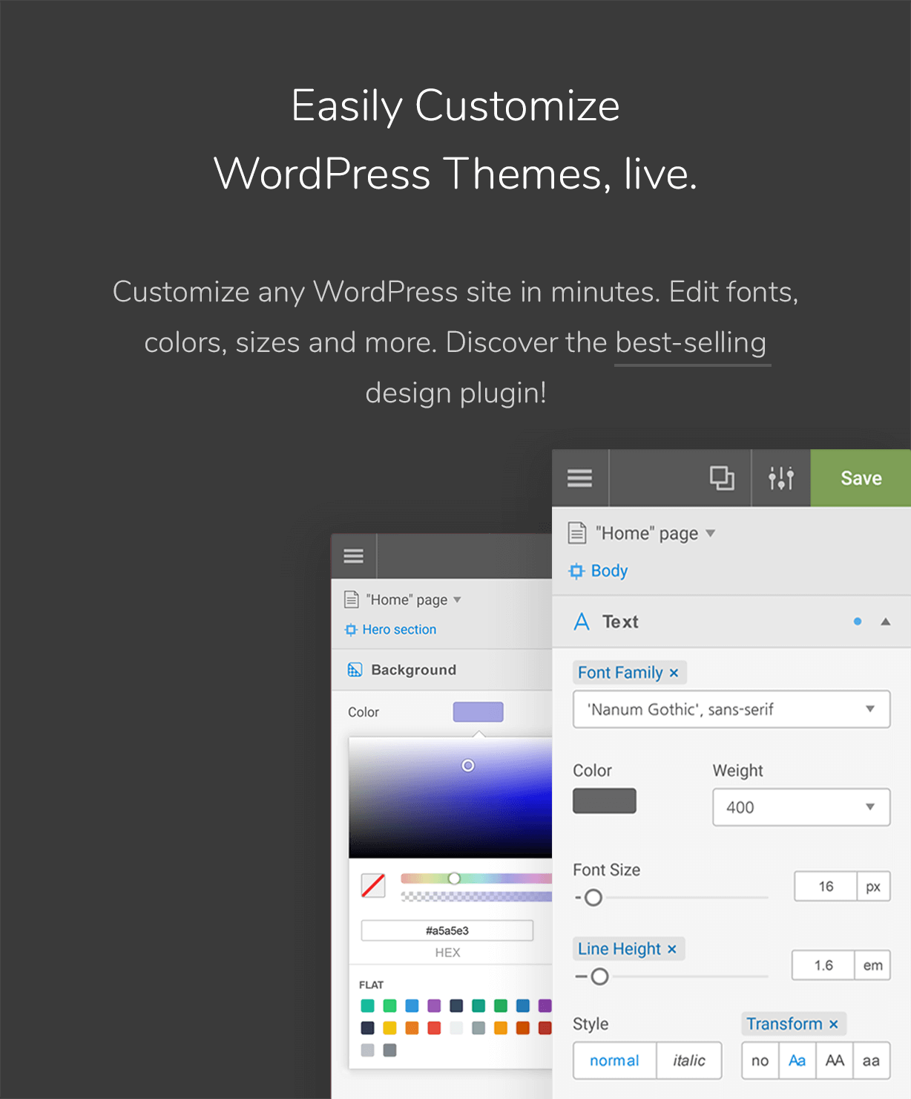
Task: Click the HEX color input field
Action: click(447, 930)
